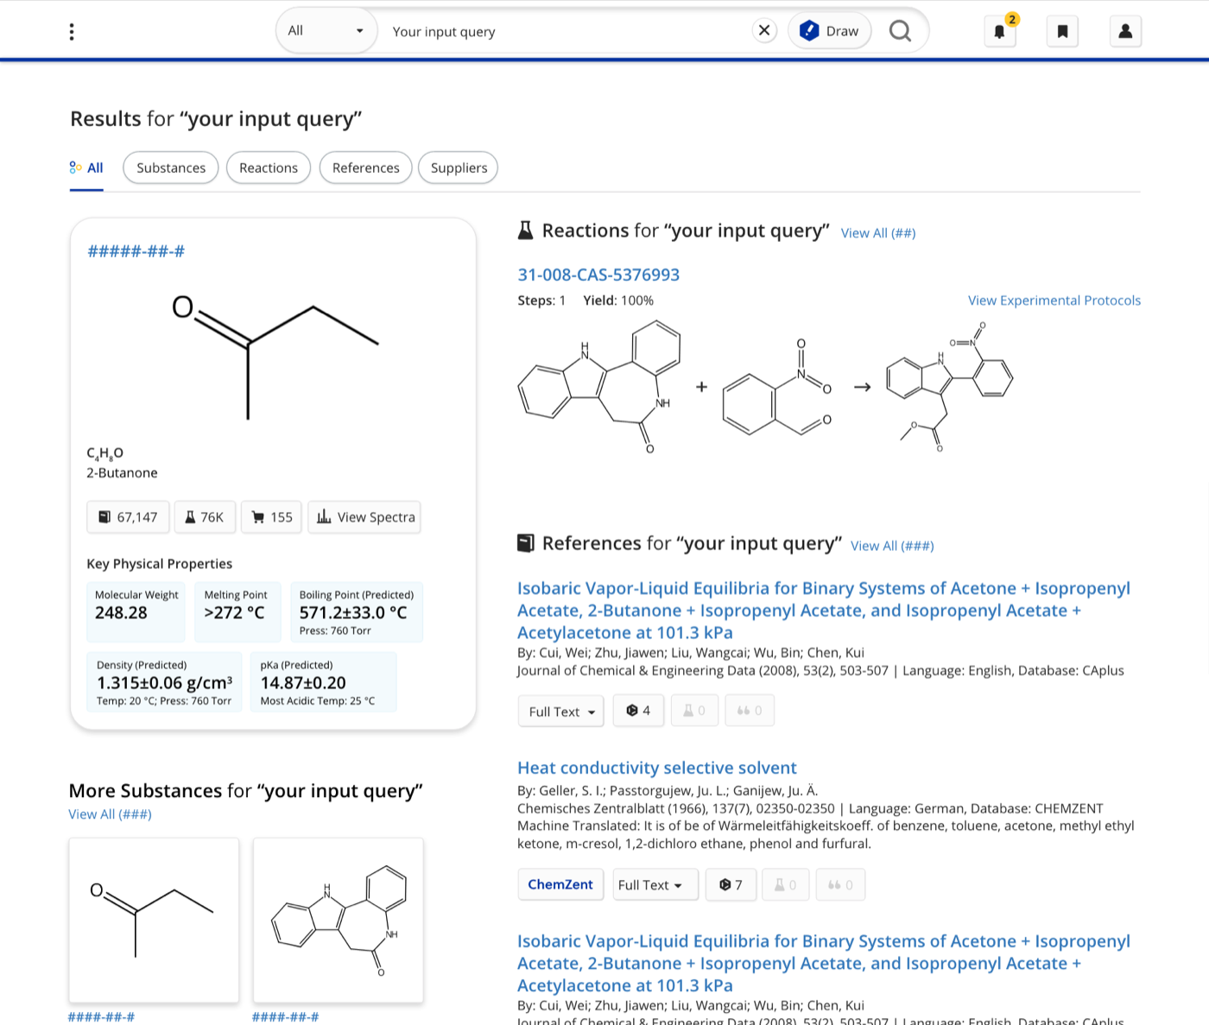Click citations count 0 on first reference

pos(750,711)
